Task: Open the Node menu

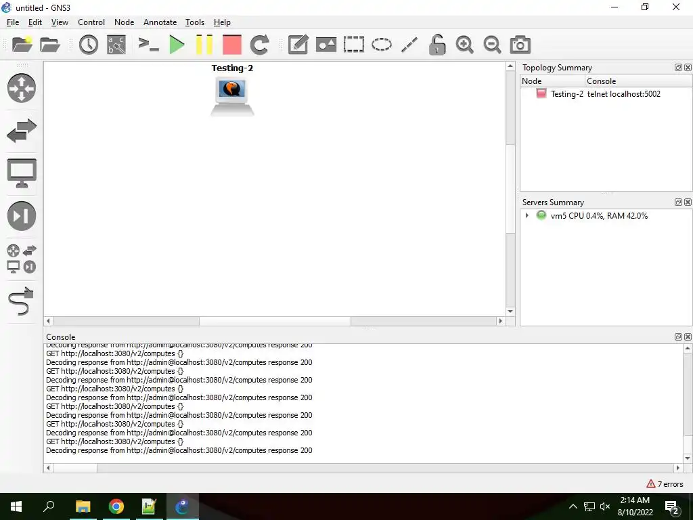Action: (x=125, y=22)
